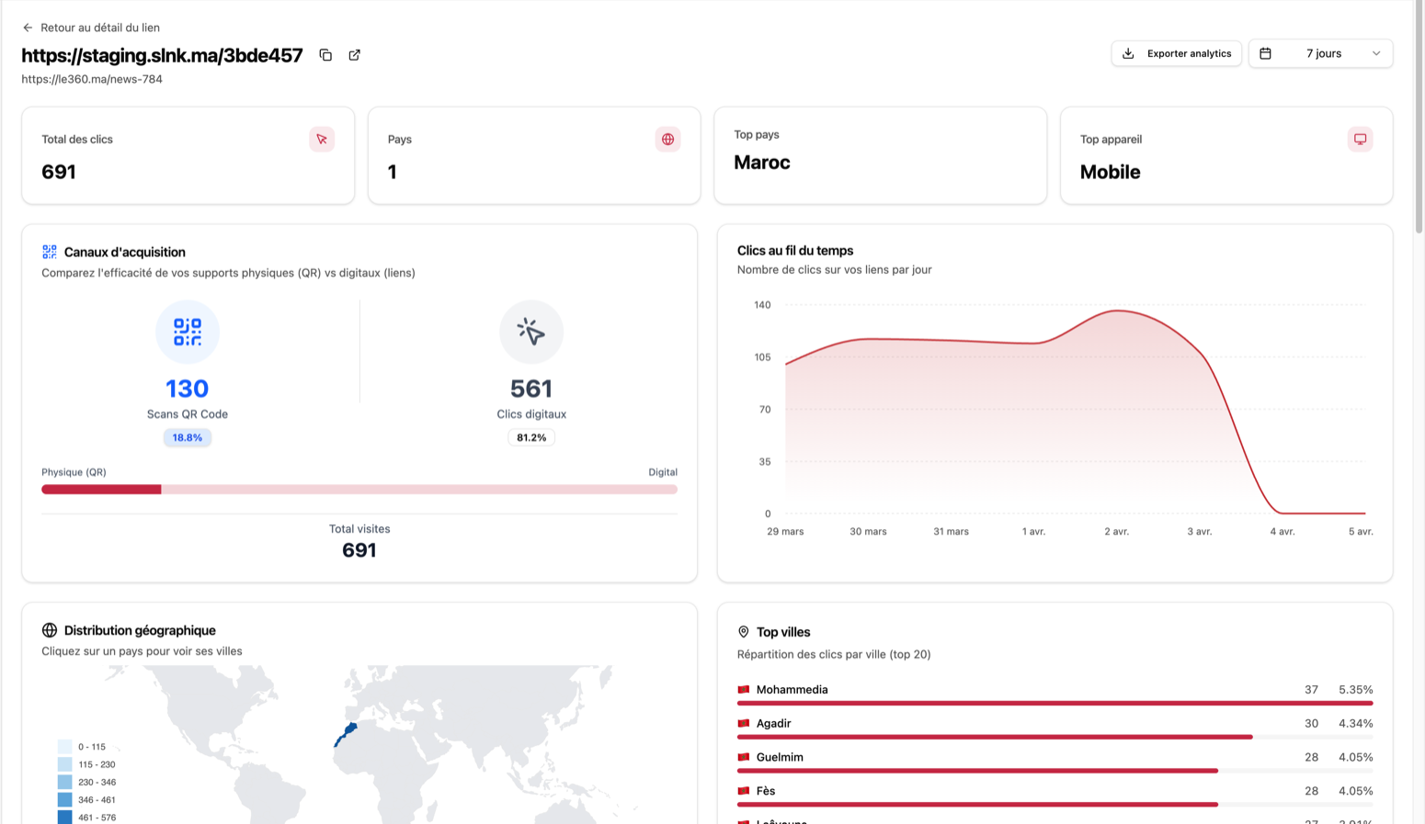
Task: Click the Clics digitaux cursor icon
Action: point(531,332)
